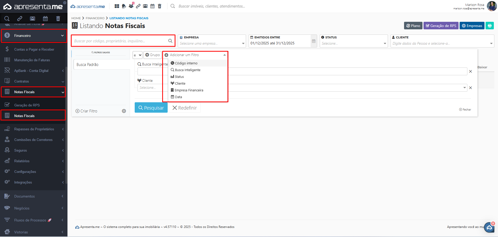The image size is (498, 237).
Task: Click the green print icon button
Action: point(489,26)
